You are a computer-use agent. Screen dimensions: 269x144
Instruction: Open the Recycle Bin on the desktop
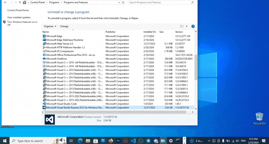[259, 118]
